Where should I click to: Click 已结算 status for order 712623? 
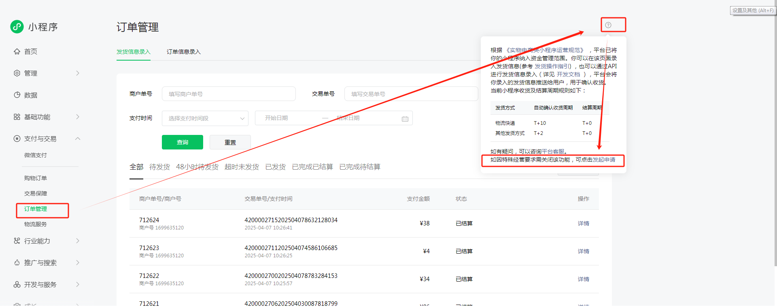tap(464, 251)
